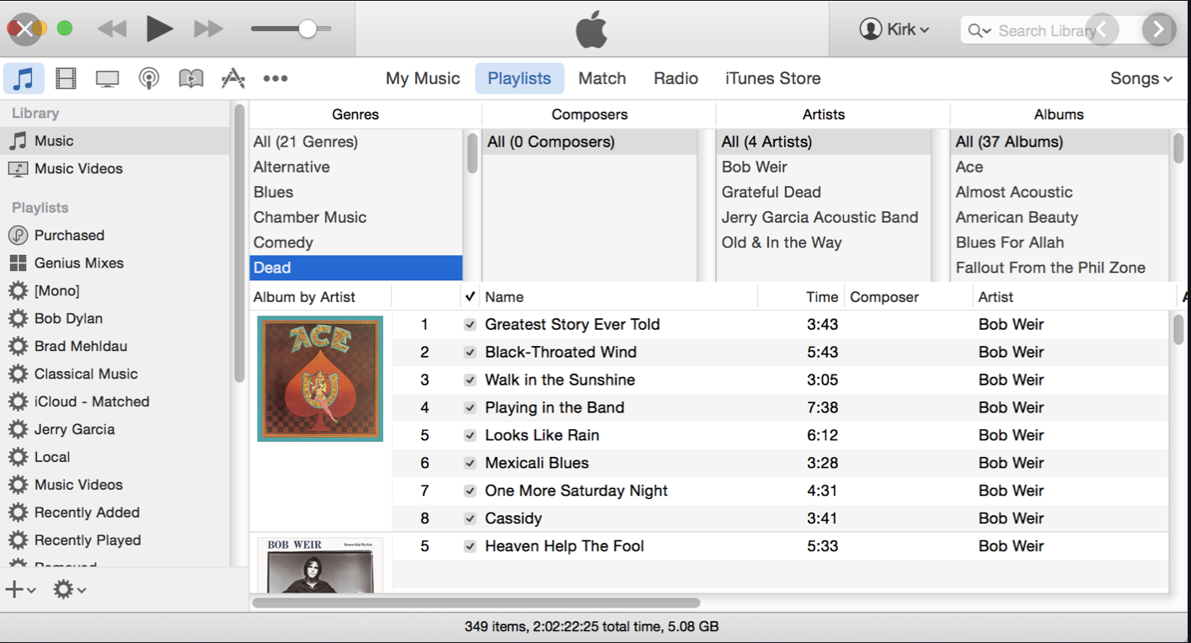Open the iTunes U icon
The height and width of the screenshot is (643, 1191).
[x=191, y=78]
